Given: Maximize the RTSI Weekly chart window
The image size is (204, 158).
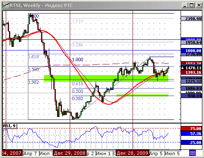Looking at the screenshot, I should coord(192,5).
